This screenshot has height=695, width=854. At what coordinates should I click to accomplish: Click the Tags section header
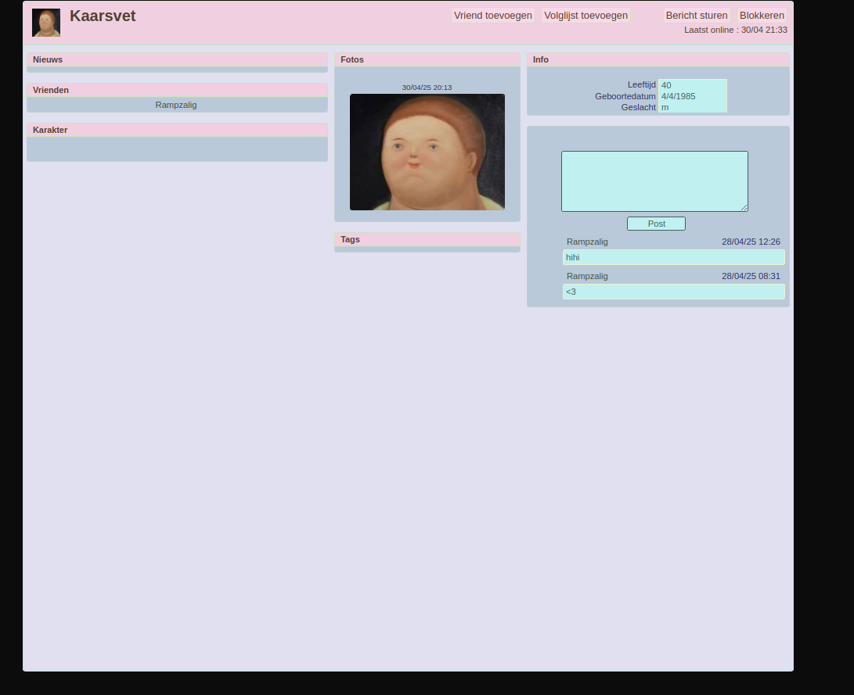427,239
